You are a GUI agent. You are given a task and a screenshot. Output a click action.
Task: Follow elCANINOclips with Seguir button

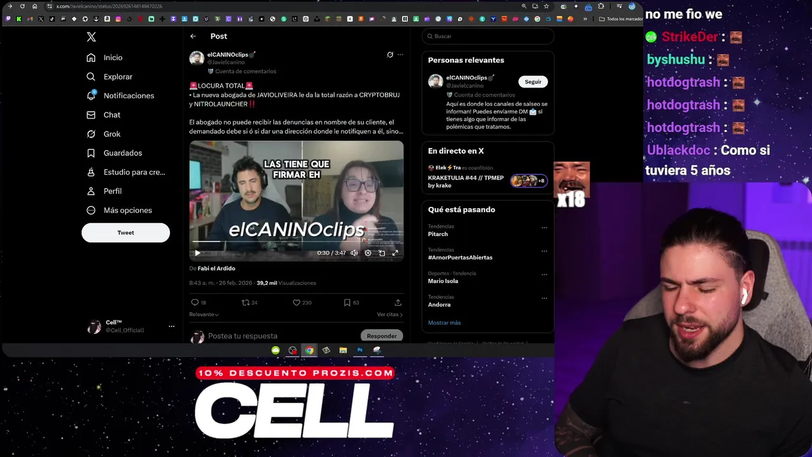533,82
